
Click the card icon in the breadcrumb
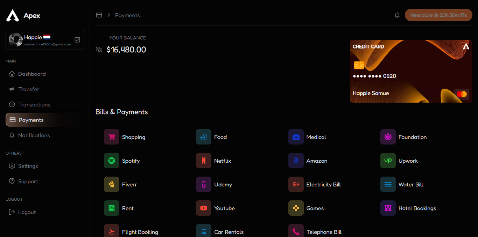click(99, 15)
